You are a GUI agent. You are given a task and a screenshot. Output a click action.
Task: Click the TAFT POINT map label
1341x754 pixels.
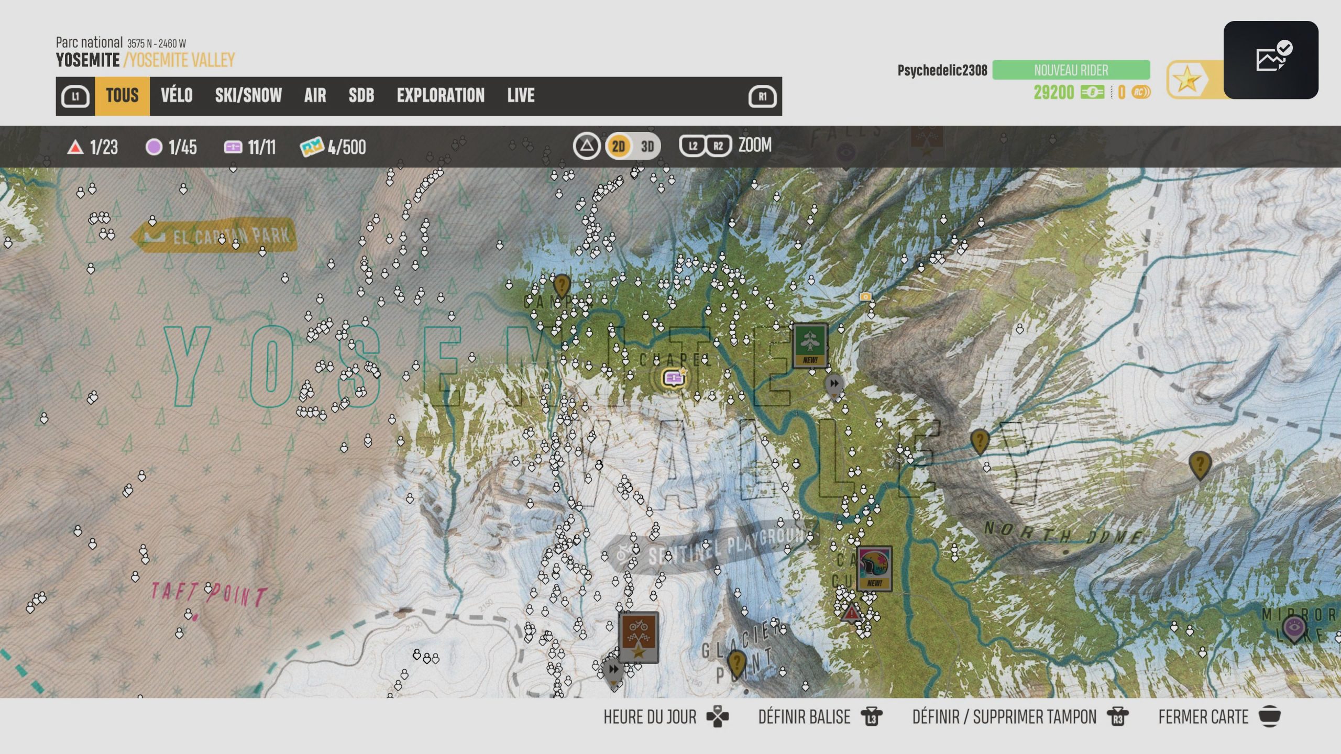tap(209, 595)
